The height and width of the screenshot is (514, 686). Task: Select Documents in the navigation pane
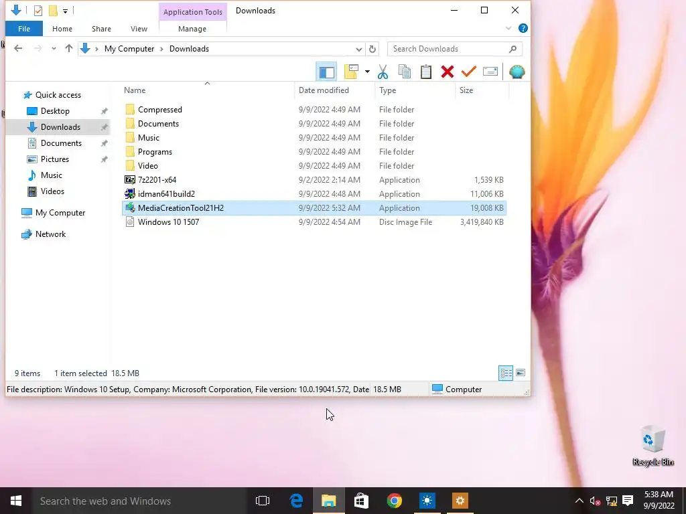[x=61, y=143]
